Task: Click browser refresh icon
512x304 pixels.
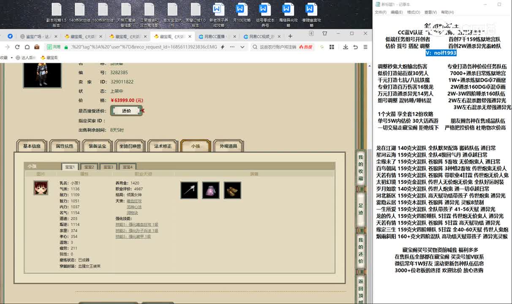Action: (x=17, y=47)
